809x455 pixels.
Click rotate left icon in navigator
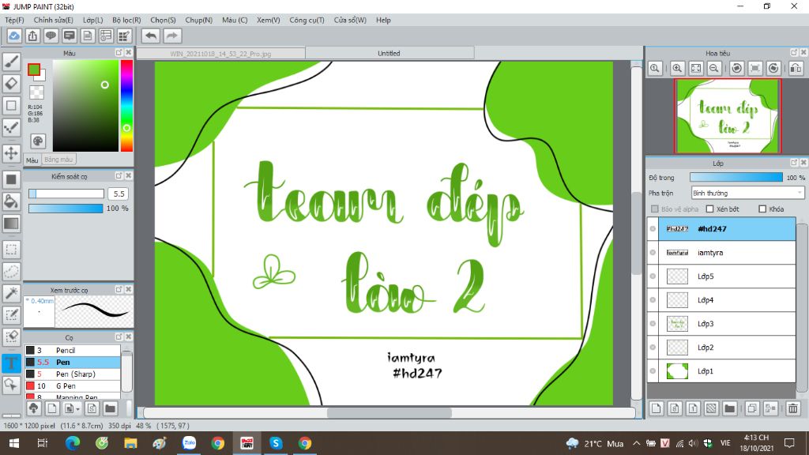pyautogui.click(x=737, y=68)
